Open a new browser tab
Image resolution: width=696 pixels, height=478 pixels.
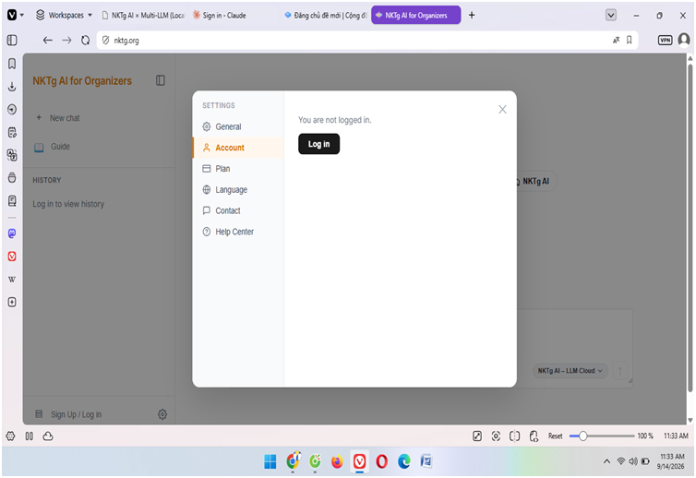(x=472, y=15)
